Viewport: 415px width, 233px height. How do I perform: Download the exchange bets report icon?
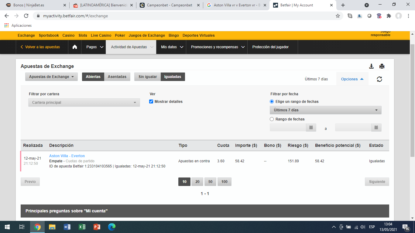click(x=371, y=66)
